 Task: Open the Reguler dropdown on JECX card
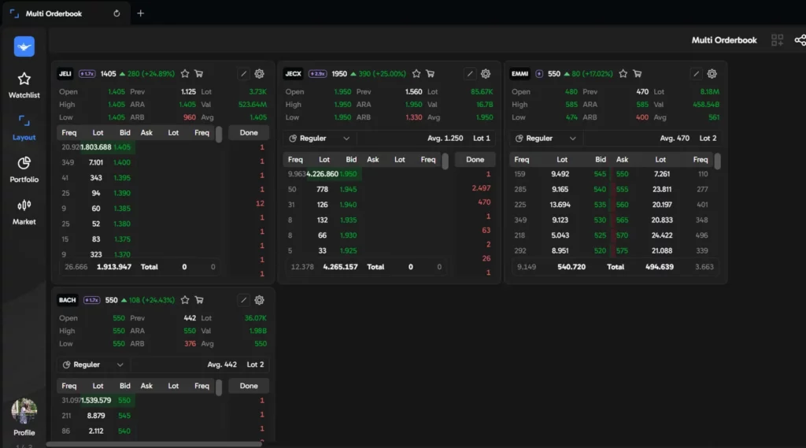tap(320, 139)
